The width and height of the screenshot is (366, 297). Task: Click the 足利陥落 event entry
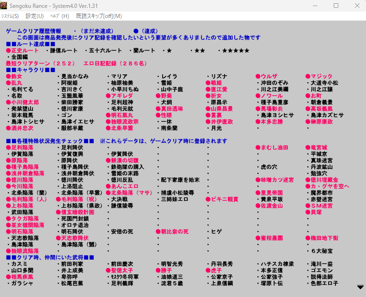[x=20, y=148]
